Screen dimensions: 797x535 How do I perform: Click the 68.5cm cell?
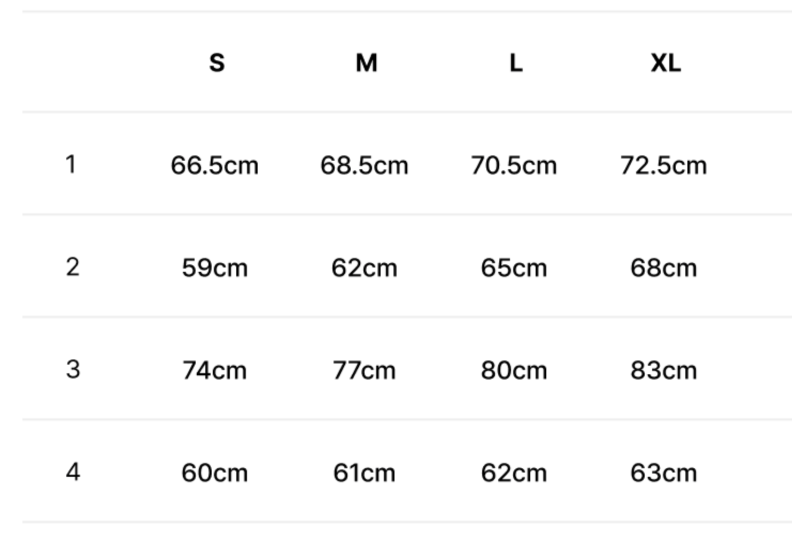click(x=364, y=166)
